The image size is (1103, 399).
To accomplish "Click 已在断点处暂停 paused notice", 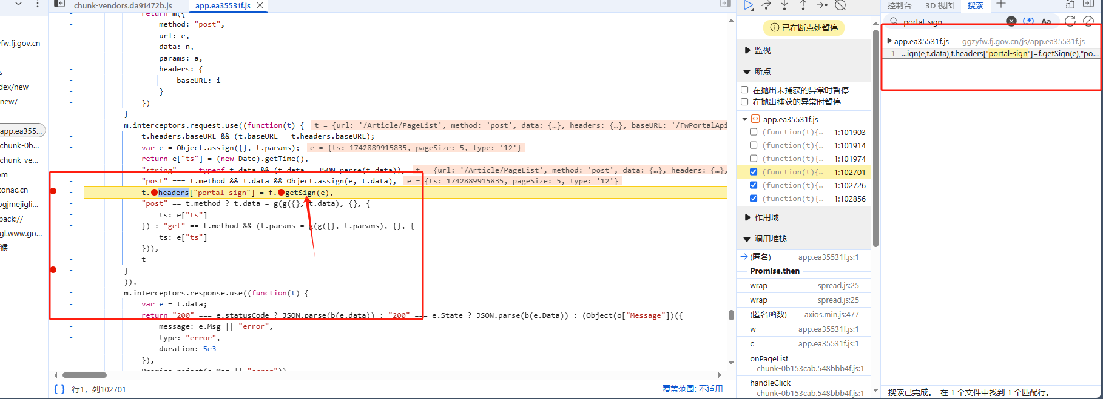I will coord(804,28).
